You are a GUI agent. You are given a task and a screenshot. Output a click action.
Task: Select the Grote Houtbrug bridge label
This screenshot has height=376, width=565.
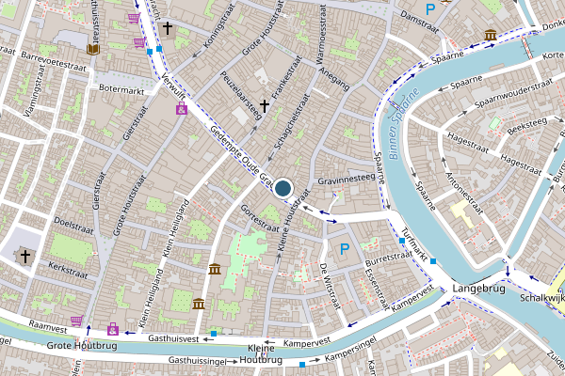[82, 346]
